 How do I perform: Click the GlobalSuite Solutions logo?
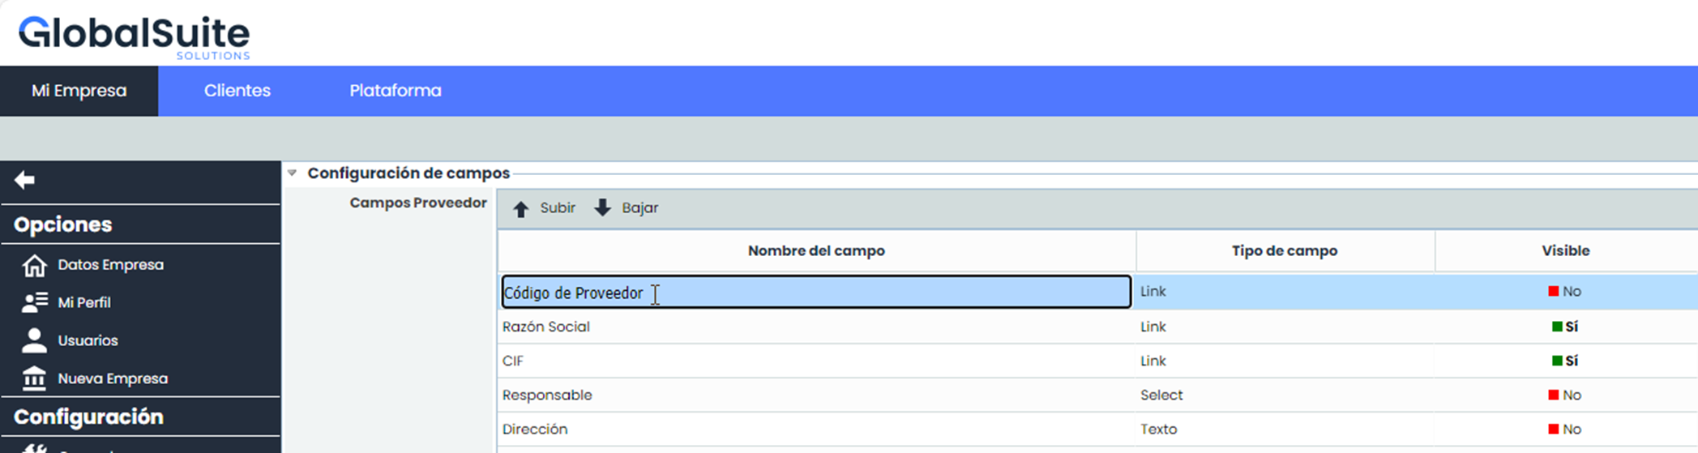(x=135, y=36)
